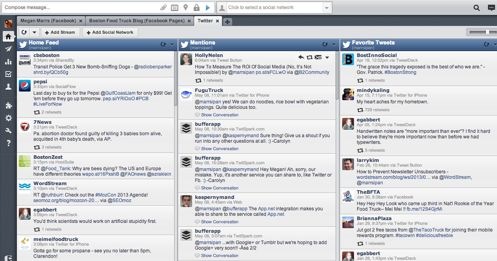The image size is (497, 261).
Task: Click the retweet icon on HollyNelsn tweet
Action: click(310, 57)
